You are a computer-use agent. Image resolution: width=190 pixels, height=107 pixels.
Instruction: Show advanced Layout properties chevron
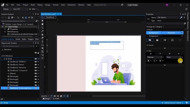pos(165,48)
